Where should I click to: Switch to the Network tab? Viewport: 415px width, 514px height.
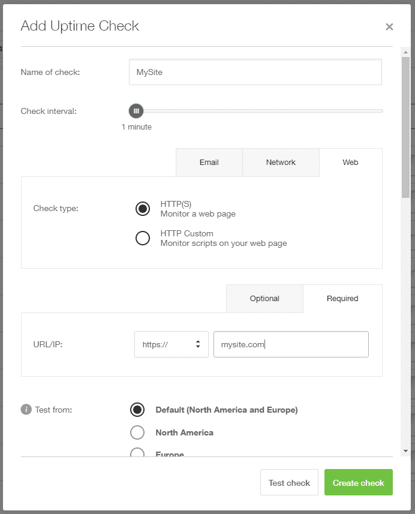pos(281,163)
